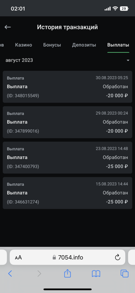Open Safari's bookmarks book icon

96,274
